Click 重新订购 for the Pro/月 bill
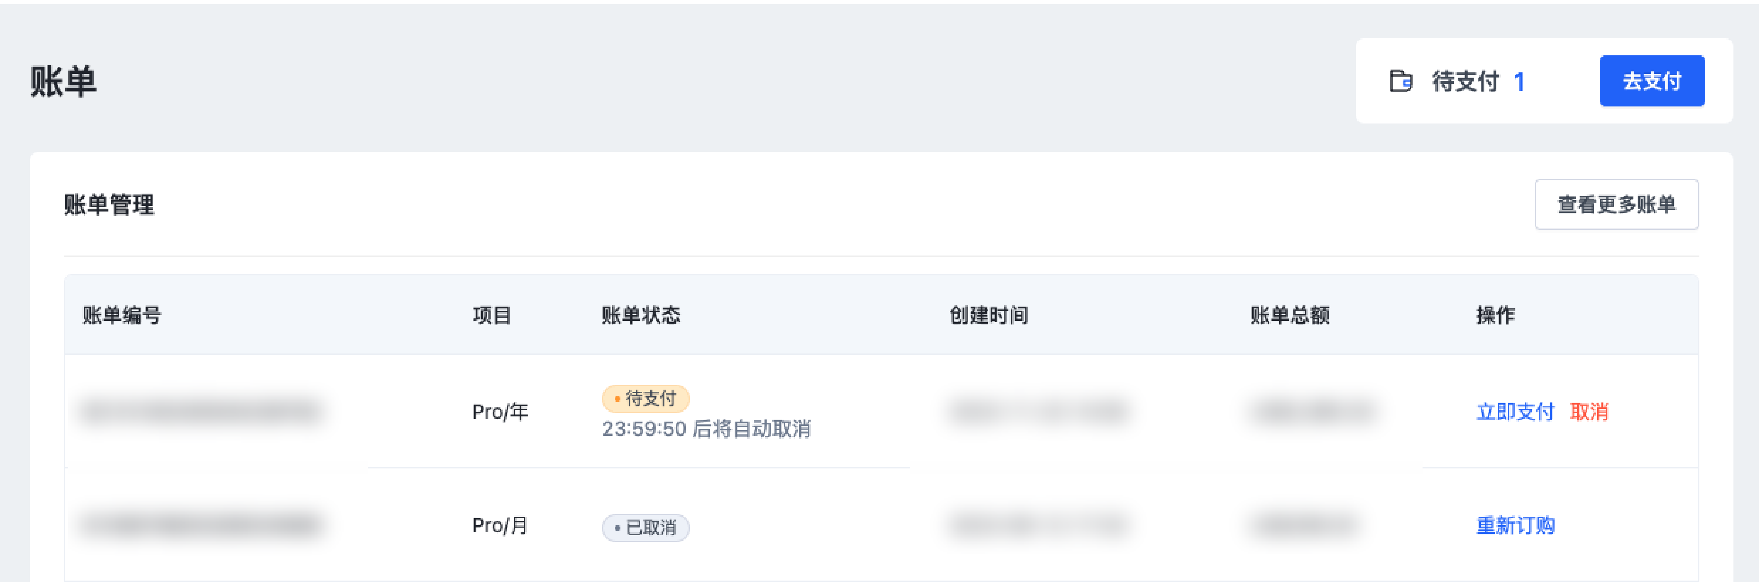Image resolution: width=1759 pixels, height=582 pixels. (1514, 525)
